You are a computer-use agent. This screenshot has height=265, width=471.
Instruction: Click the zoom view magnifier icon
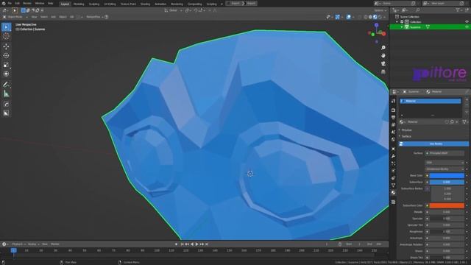[383, 48]
